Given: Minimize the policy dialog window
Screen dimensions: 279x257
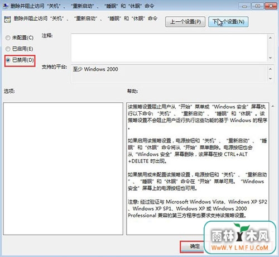Looking at the screenshot, I should (244, 6).
